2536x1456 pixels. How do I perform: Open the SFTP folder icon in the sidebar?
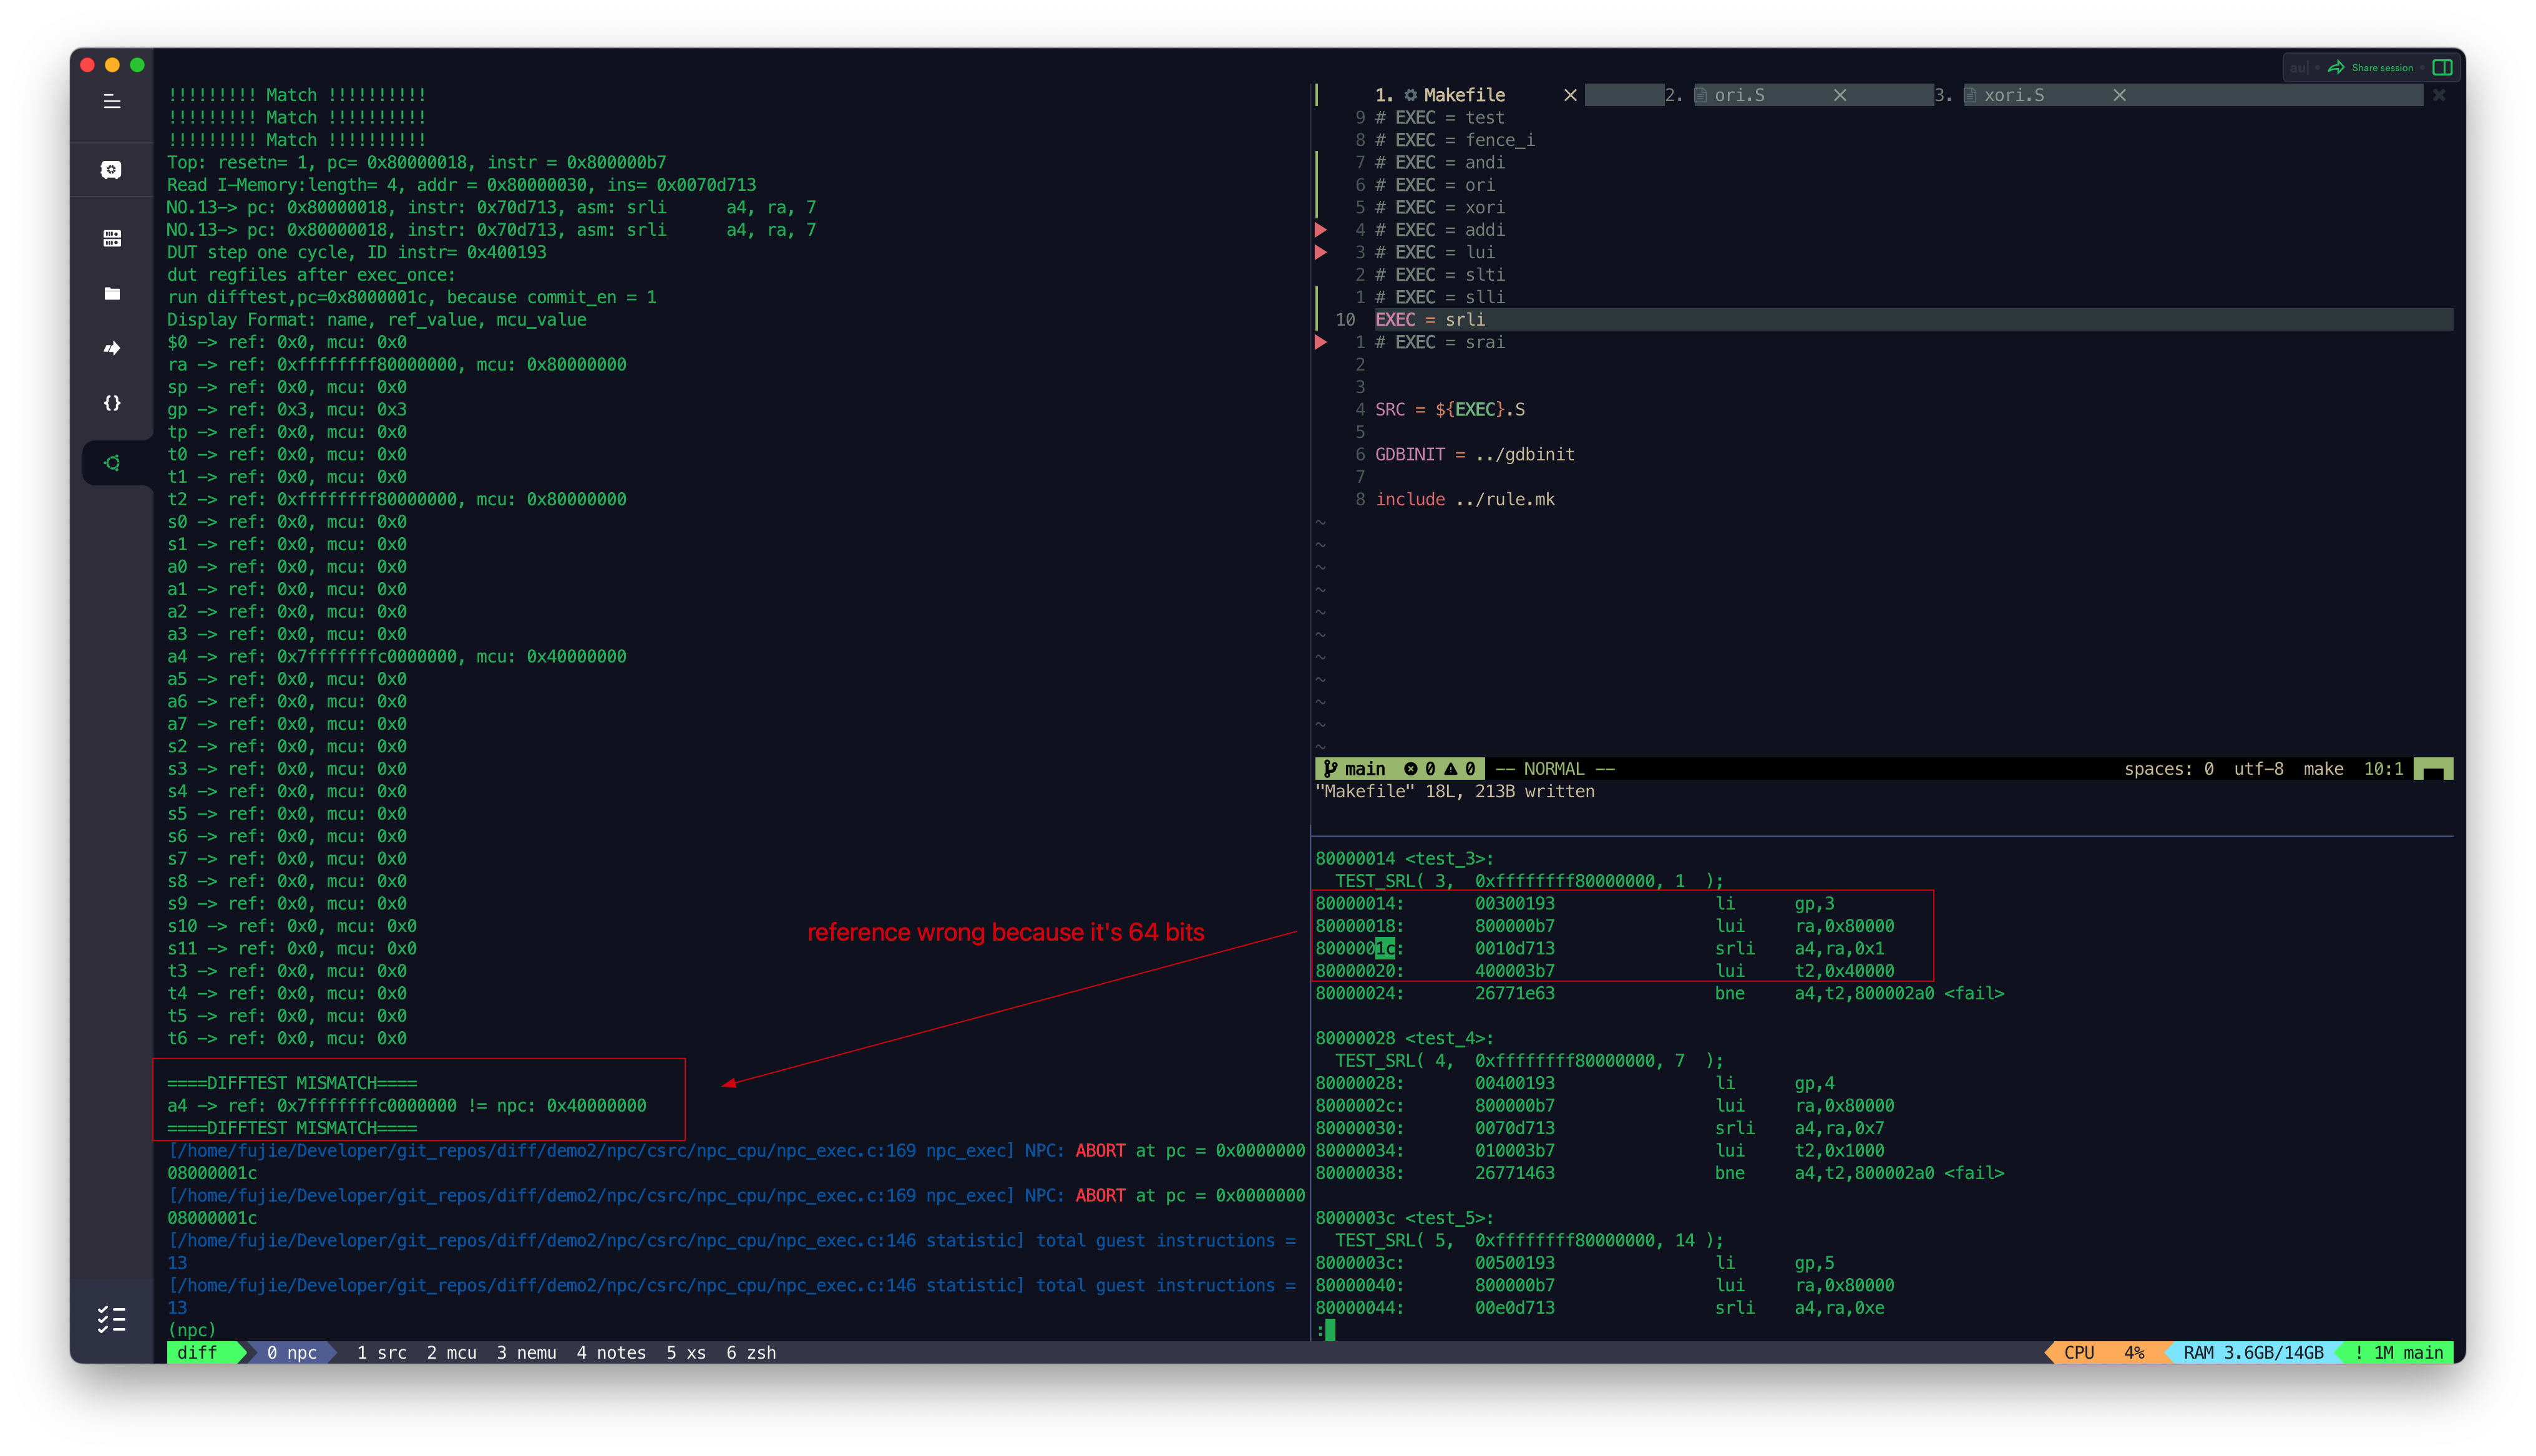(x=112, y=293)
